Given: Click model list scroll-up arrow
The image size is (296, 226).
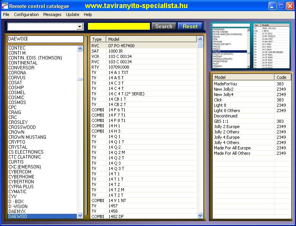Looking at the screenshot, I should tap(200, 39).
